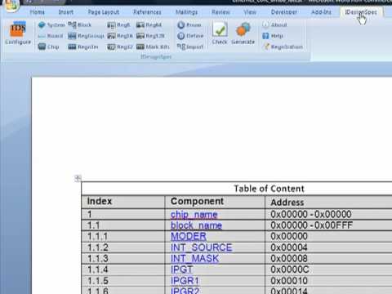Click address cell 0x00000 - 0x00000
This screenshot has width=392, height=294.
[x=311, y=215]
